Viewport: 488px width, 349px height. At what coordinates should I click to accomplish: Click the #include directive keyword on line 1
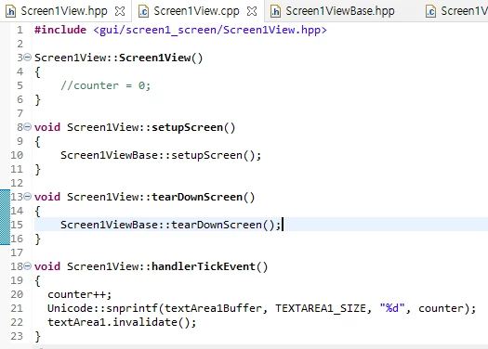tap(60, 30)
